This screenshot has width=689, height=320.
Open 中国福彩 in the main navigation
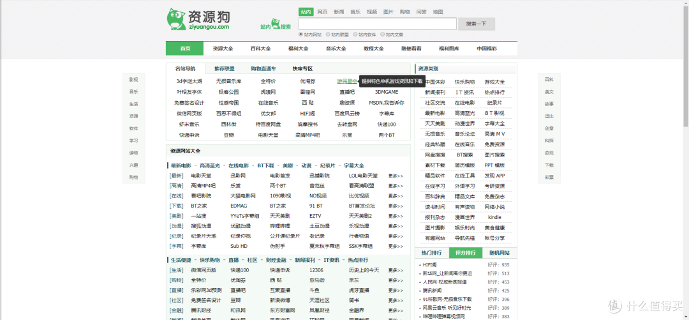487,49
